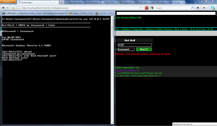The height and width of the screenshot is (126, 217).
Task: Bookmark this page with the star icon
Action: 141,8
